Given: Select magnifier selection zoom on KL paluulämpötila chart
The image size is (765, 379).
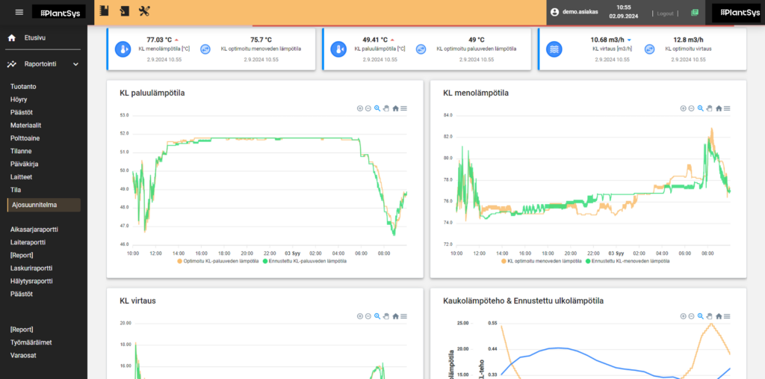Looking at the screenshot, I should (x=377, y=108).
